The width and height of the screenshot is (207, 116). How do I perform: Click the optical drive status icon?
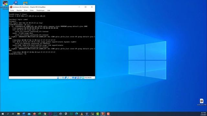point(60,78)
